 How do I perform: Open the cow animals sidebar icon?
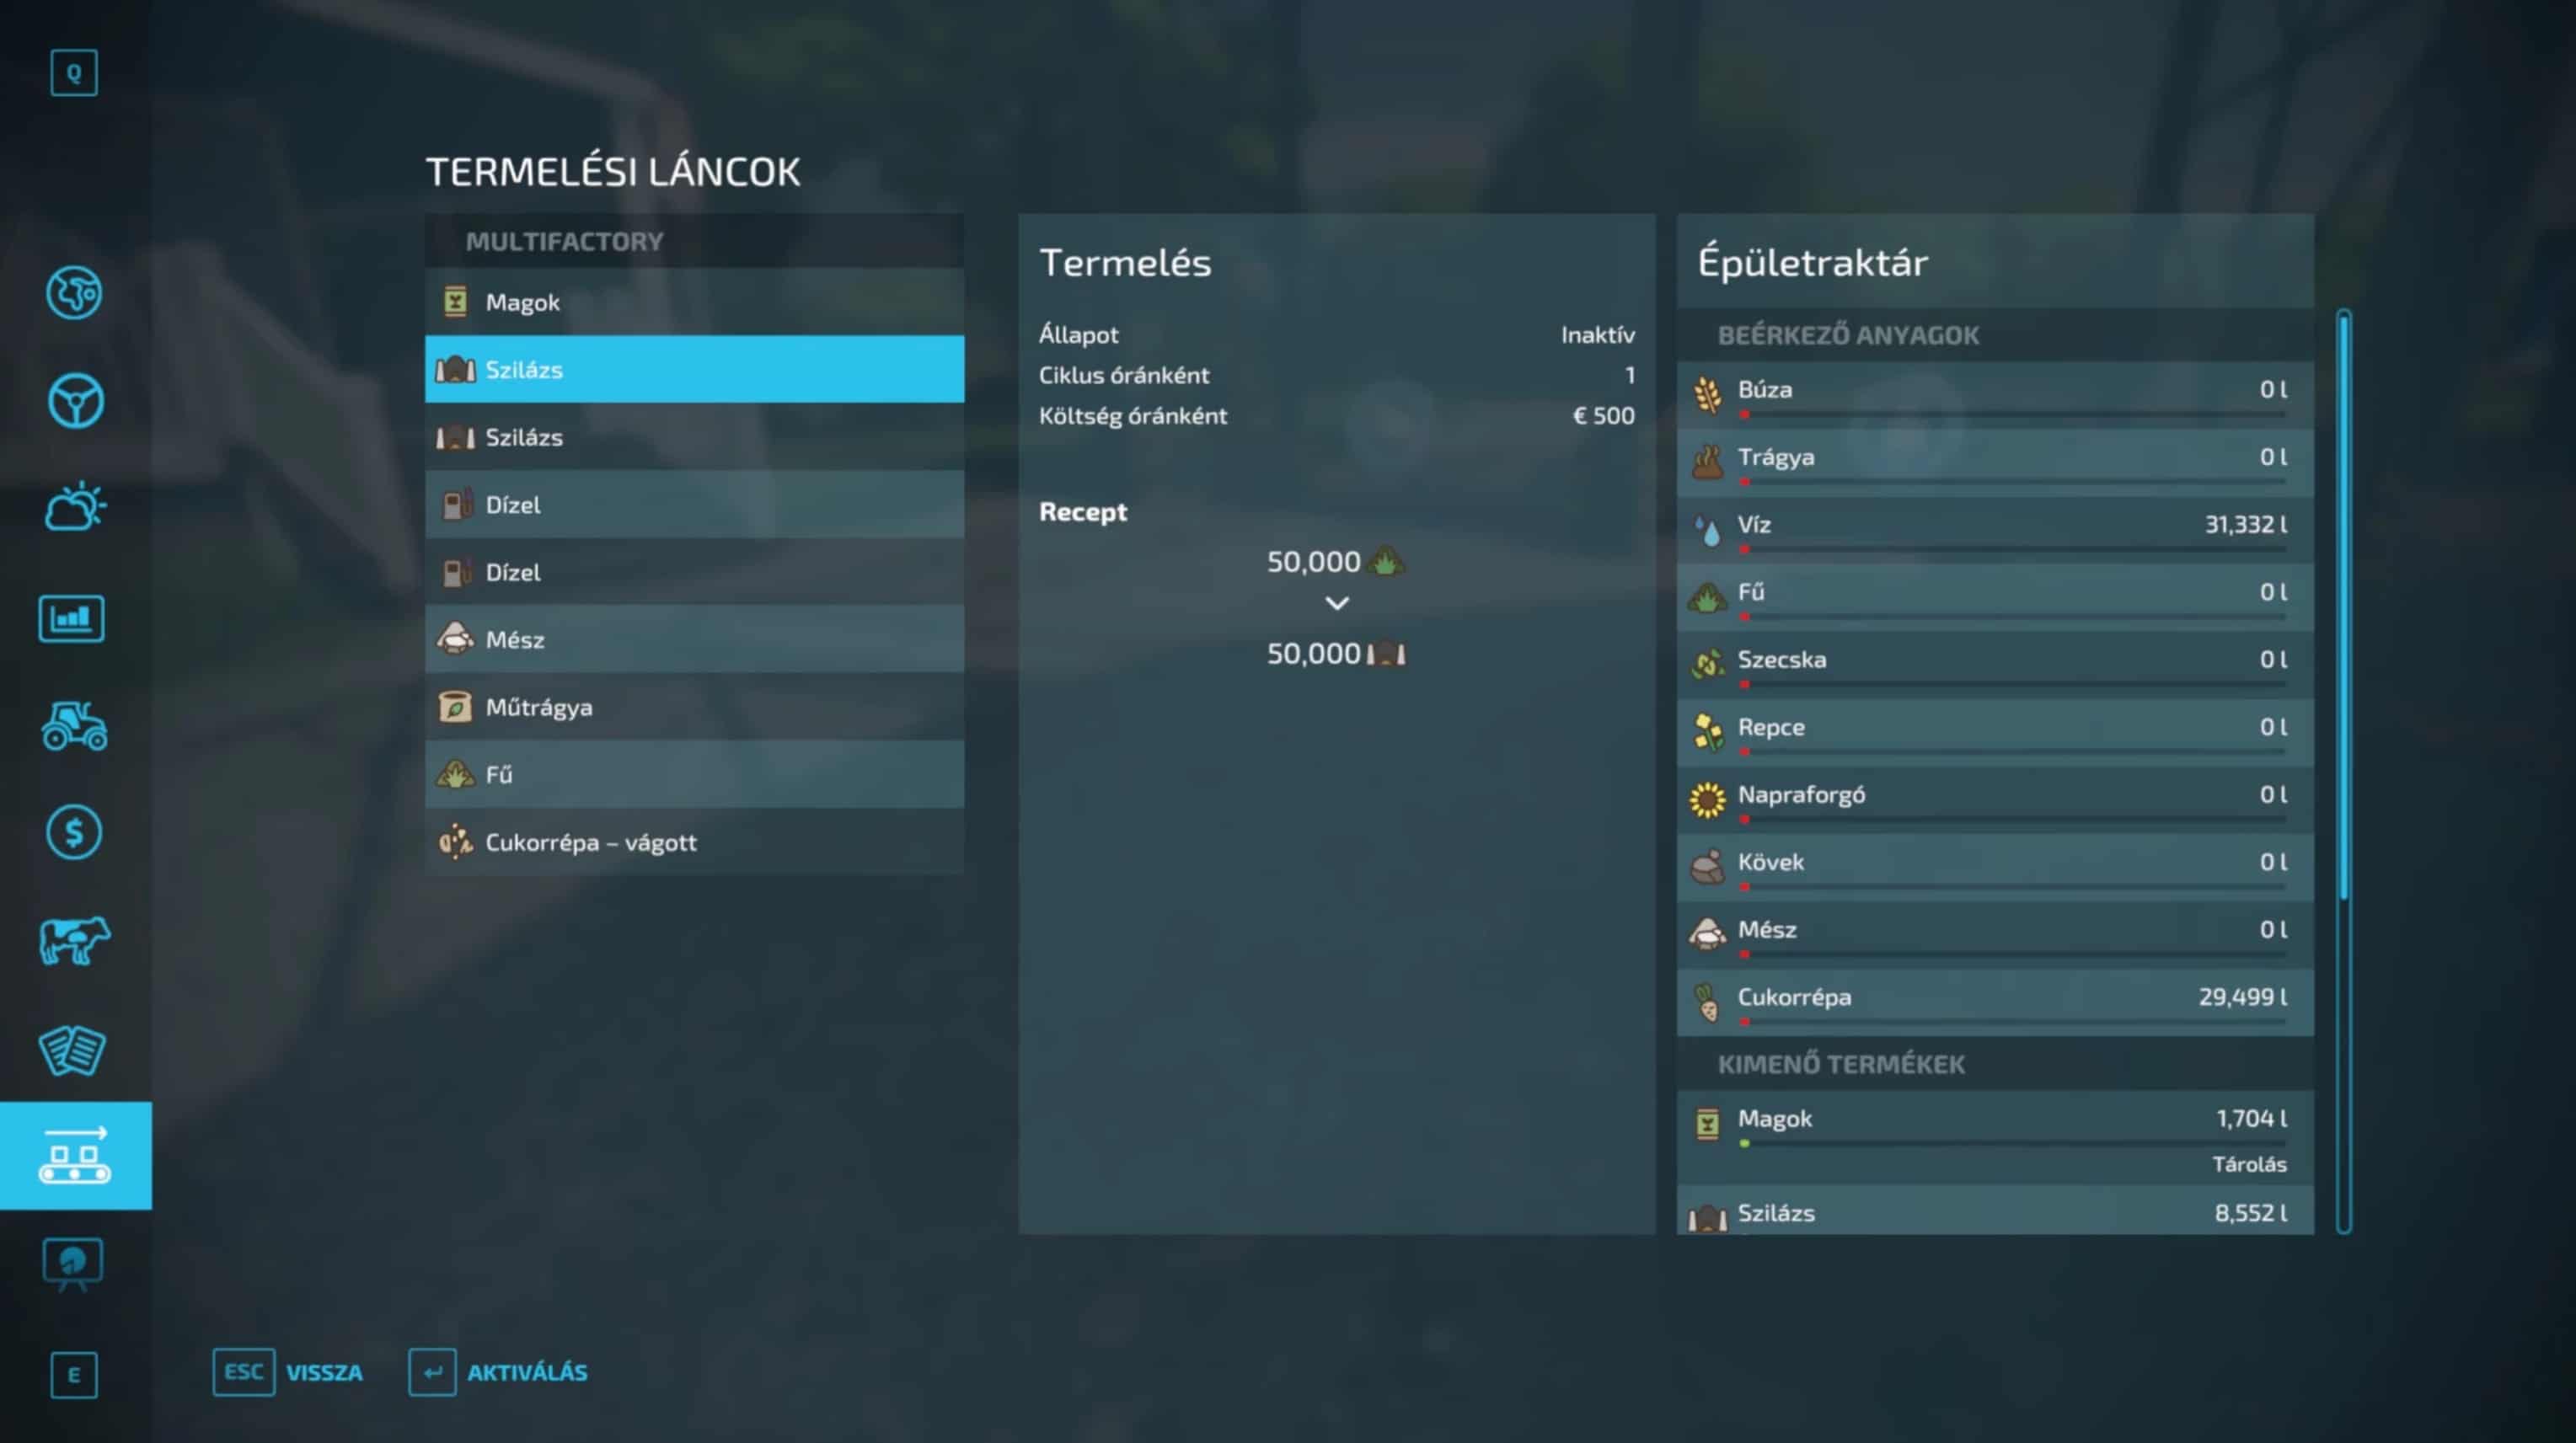(74, 940)
